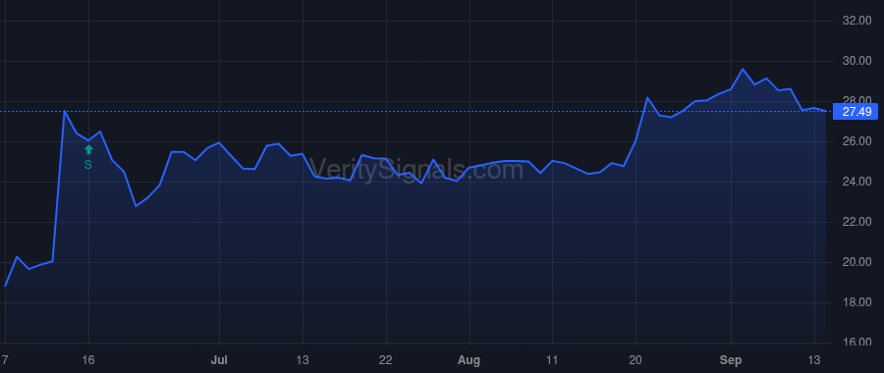Screen dimensions: 884x373
Task: Select the 32.00 price axis label
Action: [x=856, y=21]
